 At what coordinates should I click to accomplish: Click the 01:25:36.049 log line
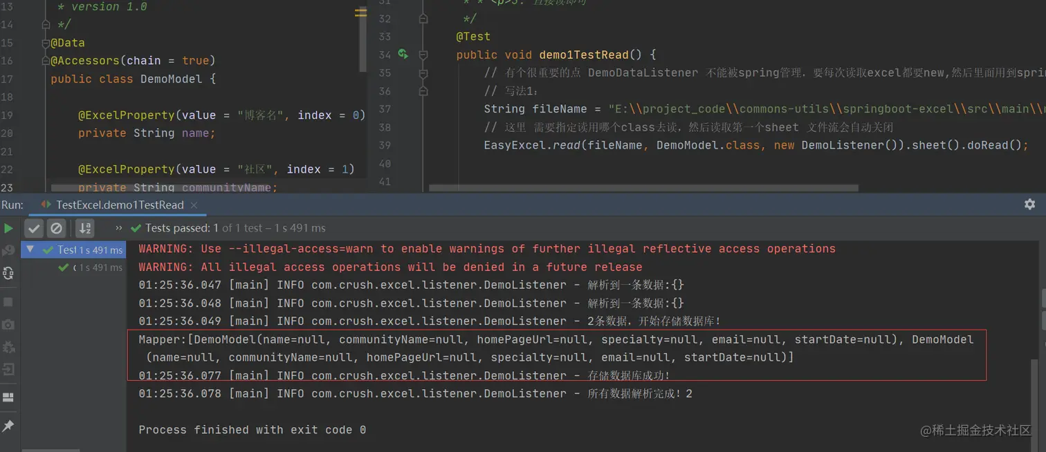pyautogui.click(x=430, y=321)
